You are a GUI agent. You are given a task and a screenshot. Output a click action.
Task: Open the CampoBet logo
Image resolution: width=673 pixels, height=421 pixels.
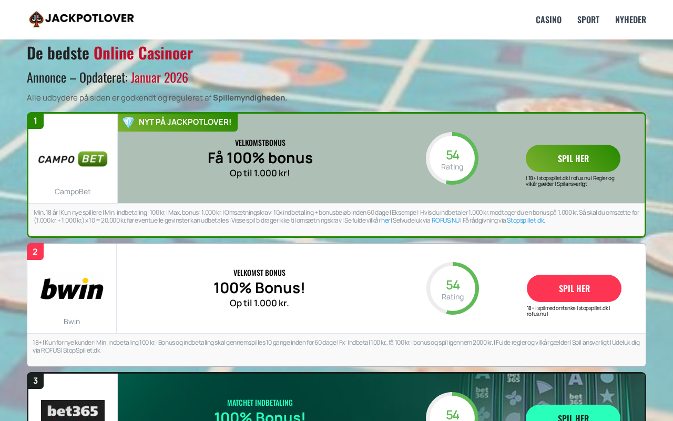73,159
